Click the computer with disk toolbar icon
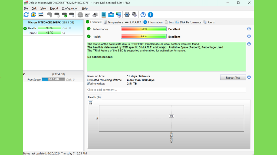This screenshot has height=155, width=277. click(95, 15)
